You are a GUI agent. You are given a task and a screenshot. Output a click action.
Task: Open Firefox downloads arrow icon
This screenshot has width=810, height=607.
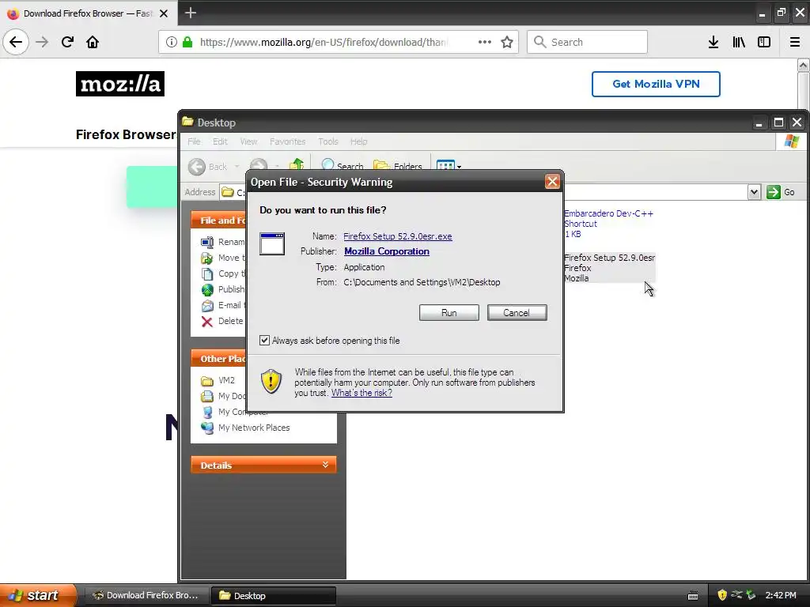713,42
